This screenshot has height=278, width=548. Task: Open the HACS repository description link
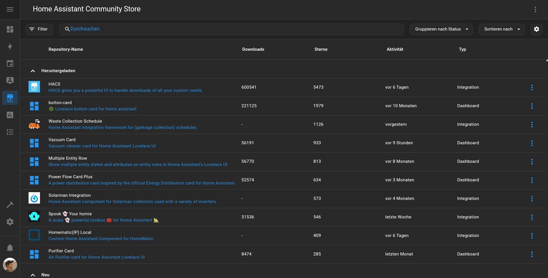tap(126, 90)
